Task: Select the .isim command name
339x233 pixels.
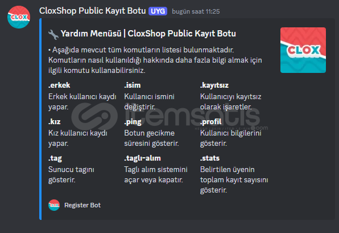Action: click(x=133, y=85)
